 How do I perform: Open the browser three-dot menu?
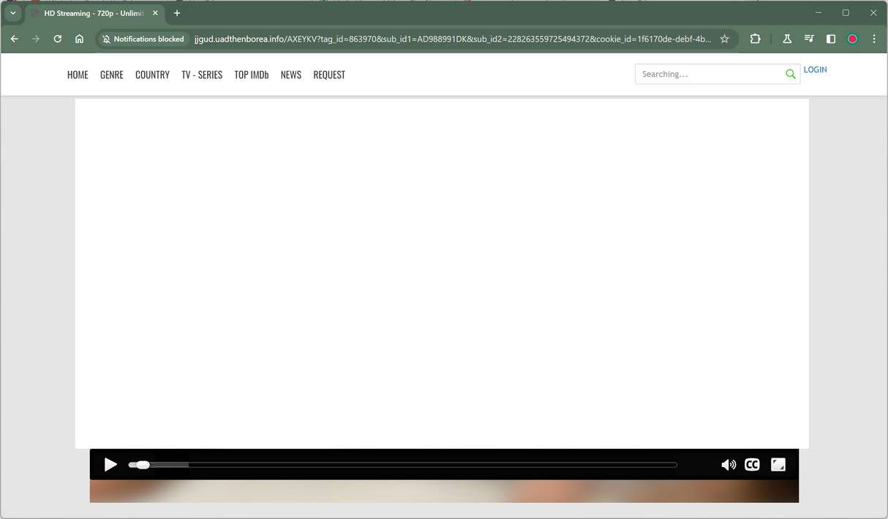[x=874, y=39]
